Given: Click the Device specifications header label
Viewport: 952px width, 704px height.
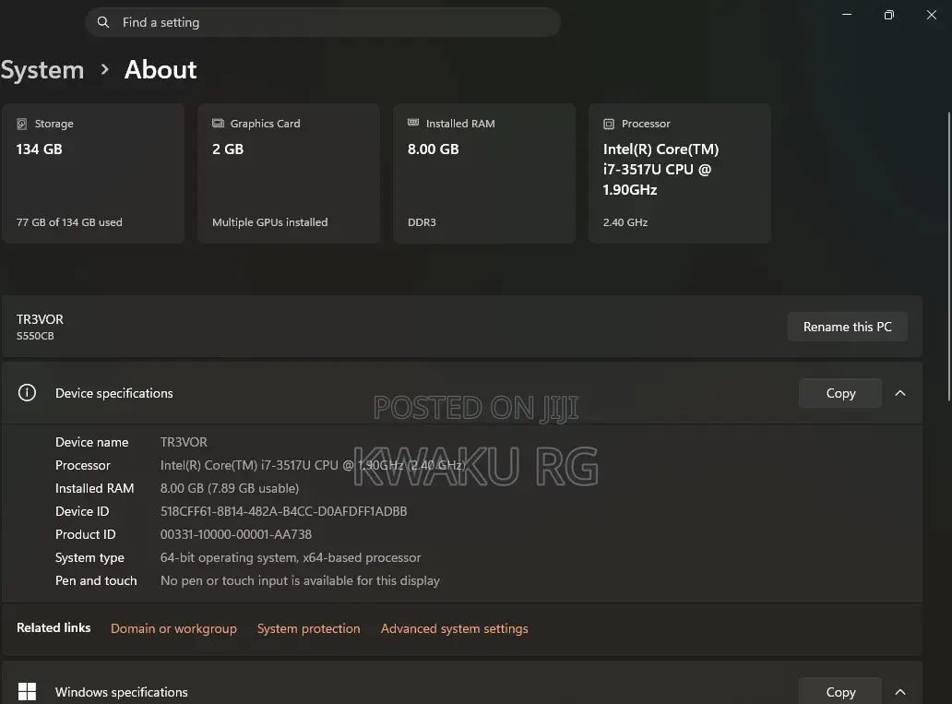Looking at the screenshot, I should click(114, 393).
